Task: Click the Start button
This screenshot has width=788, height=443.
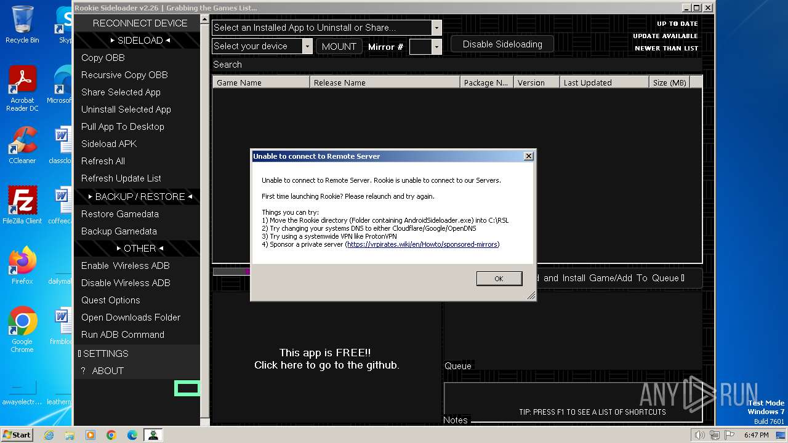Action: tap(17, 435)
